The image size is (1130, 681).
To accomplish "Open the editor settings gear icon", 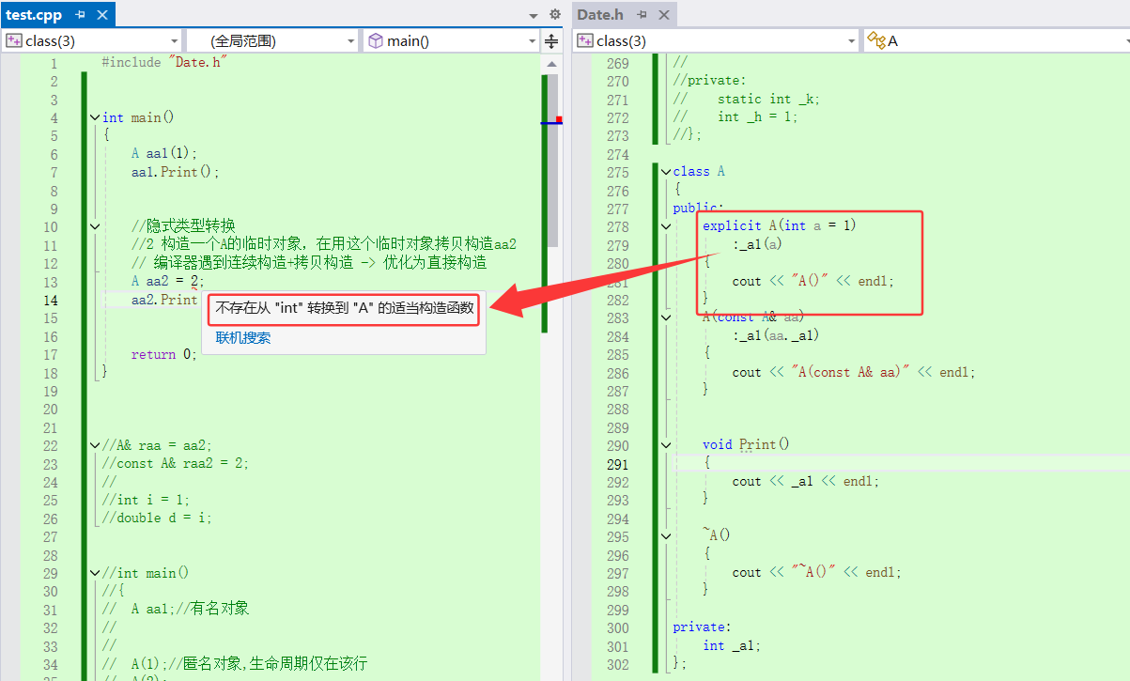I will (x=554, y=15).
